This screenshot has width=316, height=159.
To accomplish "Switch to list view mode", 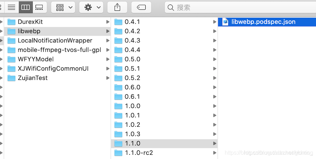I will [x=11, y=7].
